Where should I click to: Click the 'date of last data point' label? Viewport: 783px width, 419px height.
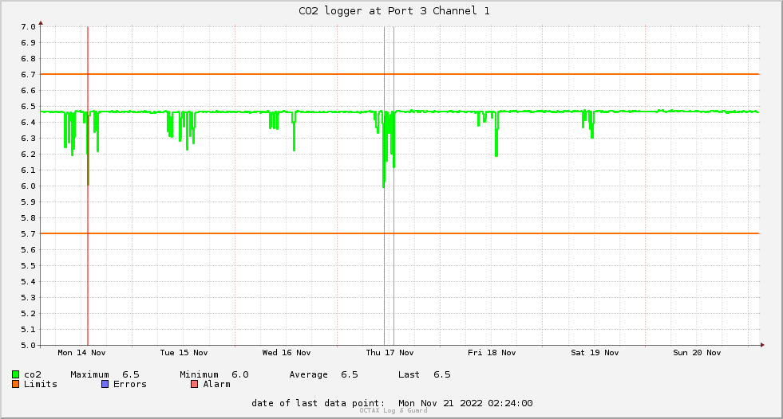(x=318, y=403)
